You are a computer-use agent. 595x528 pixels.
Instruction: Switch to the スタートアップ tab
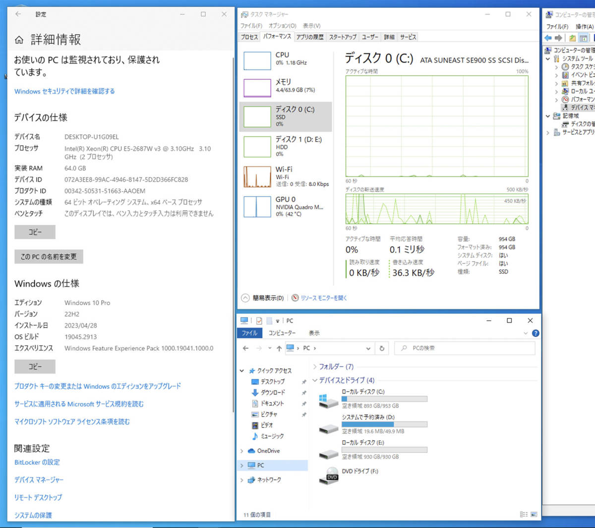pyautogui.click(x=343, y=37)
